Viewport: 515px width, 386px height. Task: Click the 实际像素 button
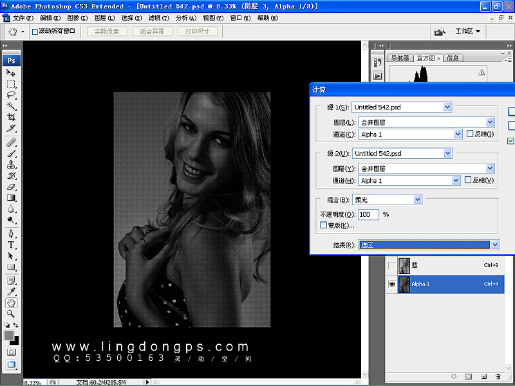coord(107,32)
